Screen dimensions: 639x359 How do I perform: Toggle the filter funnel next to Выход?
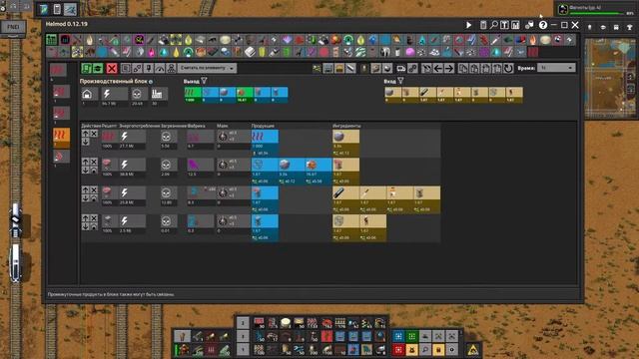(204, 81)
